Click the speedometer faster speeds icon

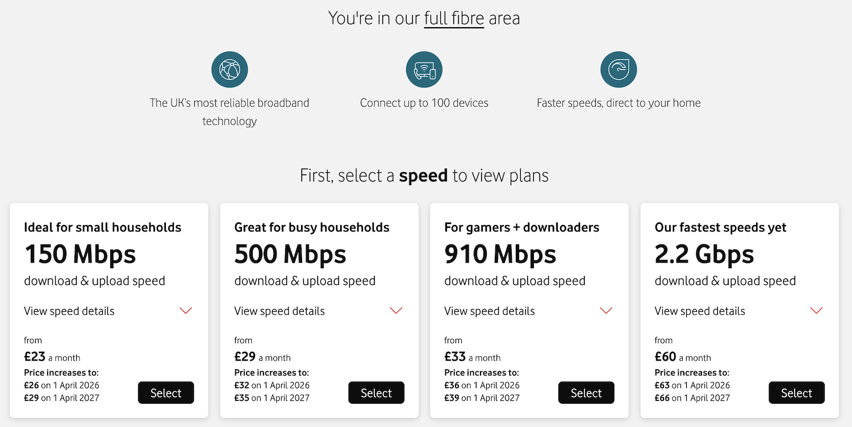click(619, 70)
